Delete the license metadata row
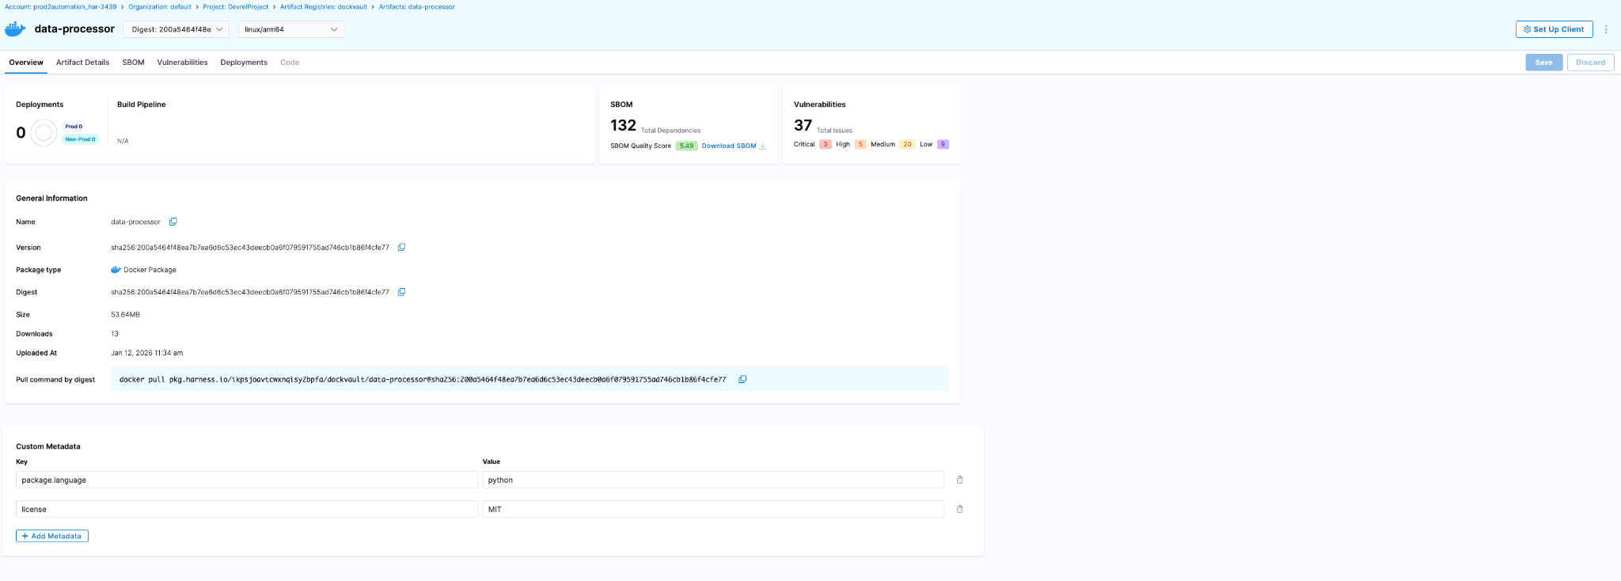This screenshot has width=1621, height=581. [x=959, y=509]
